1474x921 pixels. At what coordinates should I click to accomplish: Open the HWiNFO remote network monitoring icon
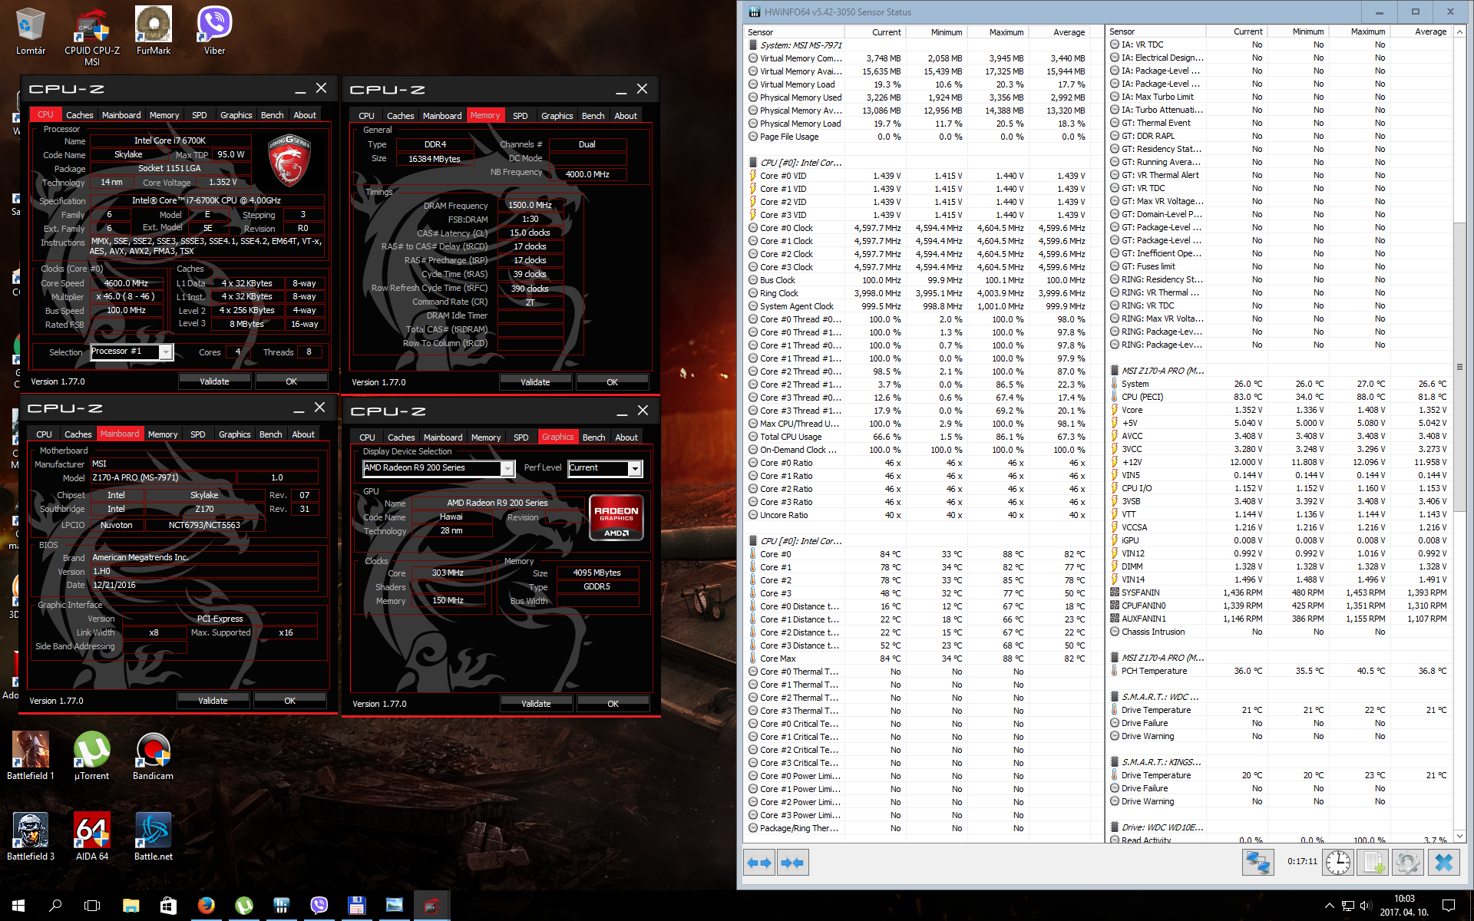(x=1258, y=863)
